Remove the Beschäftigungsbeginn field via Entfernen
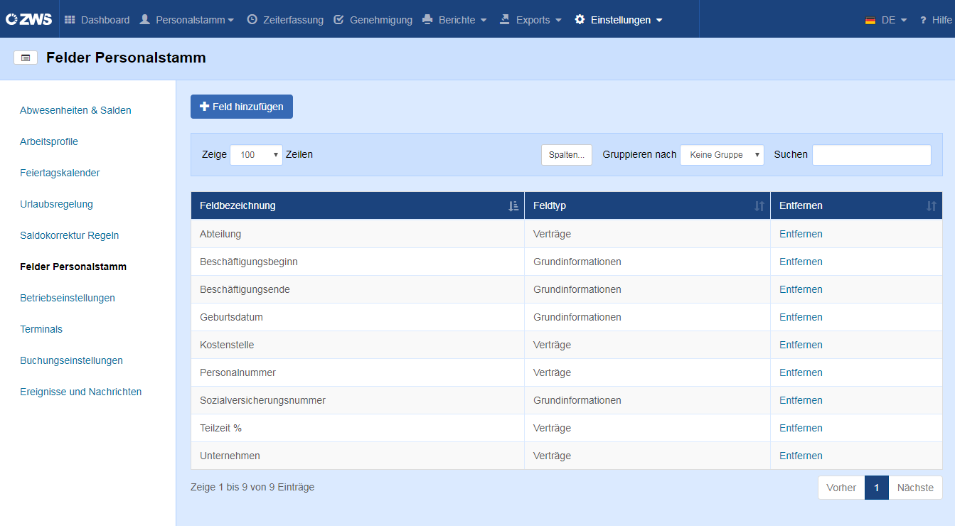Image resolution: width=955 pixels, height=526 pixels. tap(801, 262)
